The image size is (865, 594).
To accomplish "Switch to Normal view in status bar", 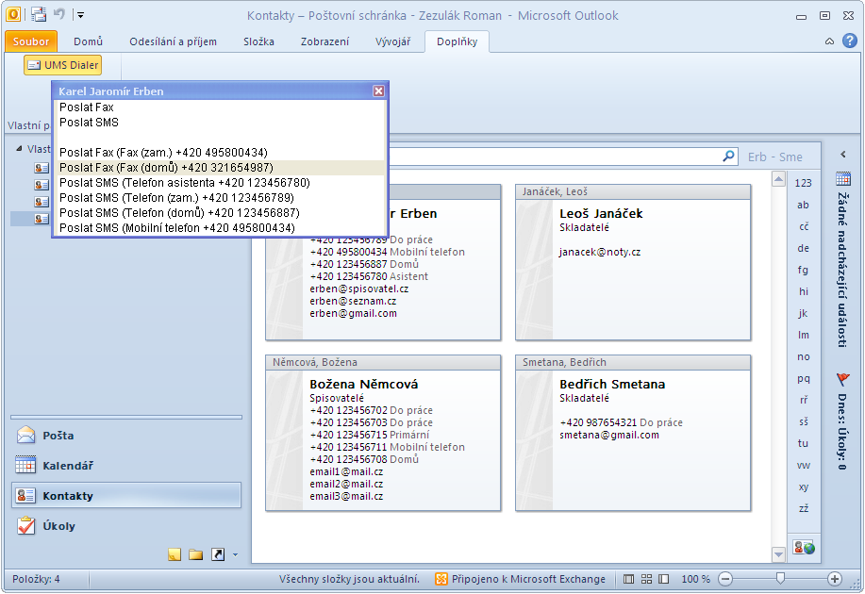I will [x=628, y=579].
